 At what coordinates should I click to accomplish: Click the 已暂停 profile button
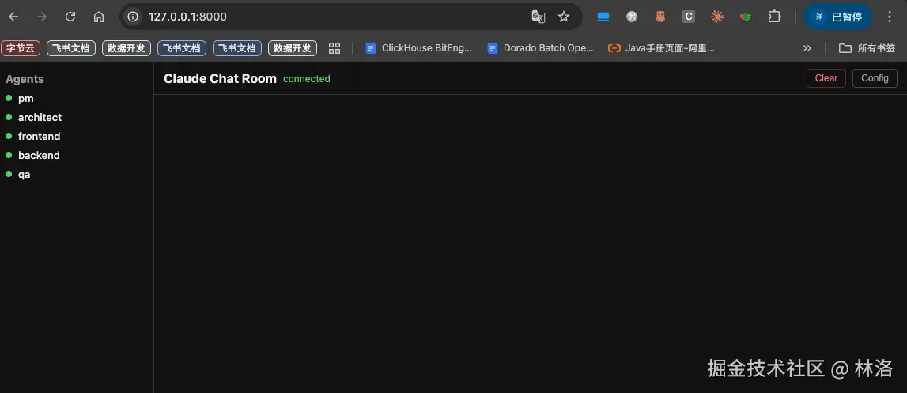coord(838,17)
